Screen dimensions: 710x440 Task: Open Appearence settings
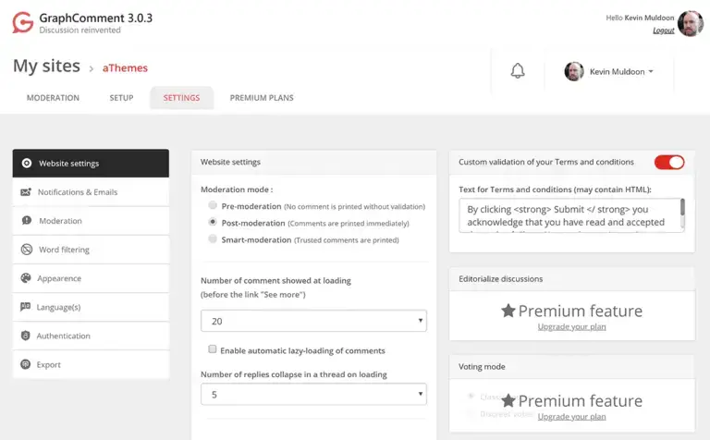tap(91, 278)
